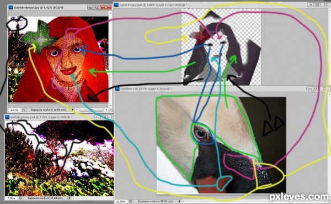Click 'Exposure works in 32-bit only' in the bublebulbegirl.jpg window
This screenshot has height=204, width=331.
point(49,110)
